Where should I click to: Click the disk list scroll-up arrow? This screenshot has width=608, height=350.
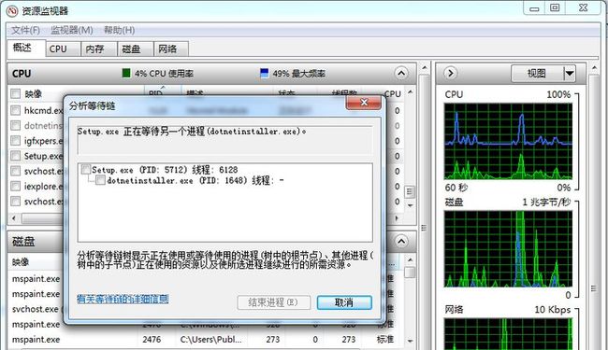tap(411, 260)
